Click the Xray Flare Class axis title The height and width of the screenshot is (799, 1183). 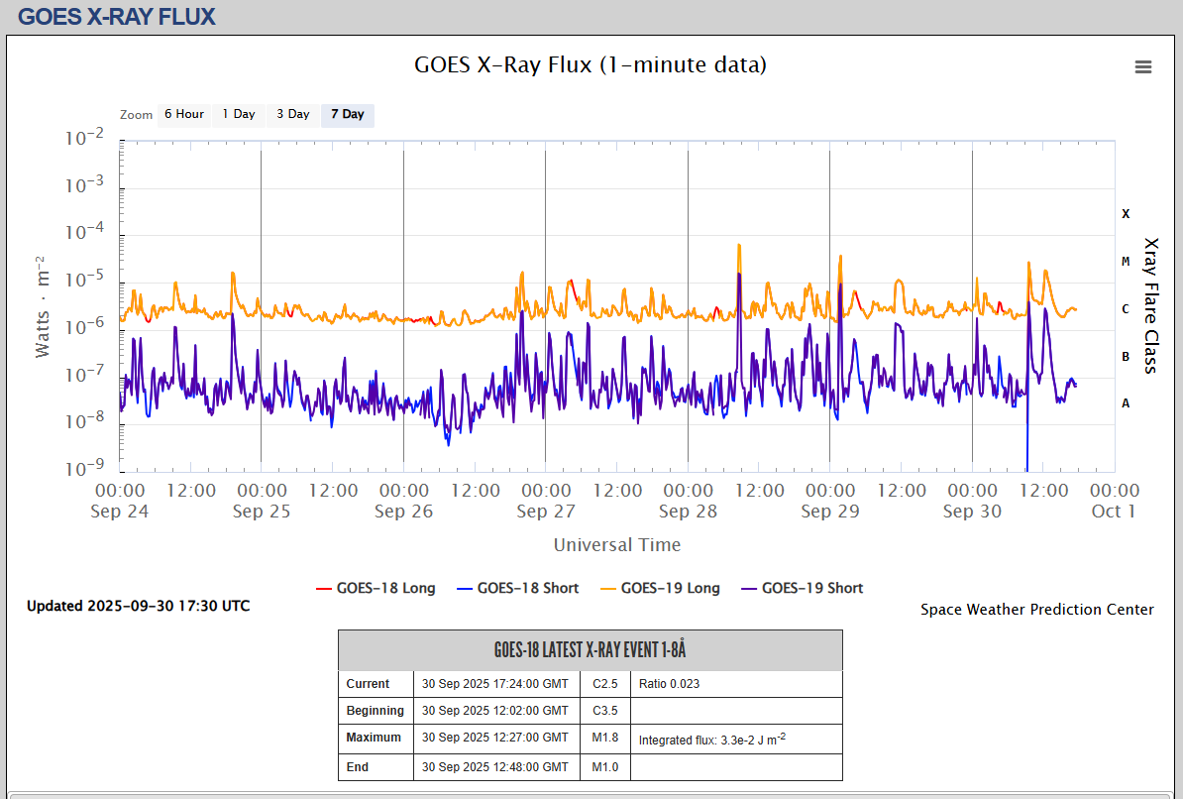(x=1150, y=305)
